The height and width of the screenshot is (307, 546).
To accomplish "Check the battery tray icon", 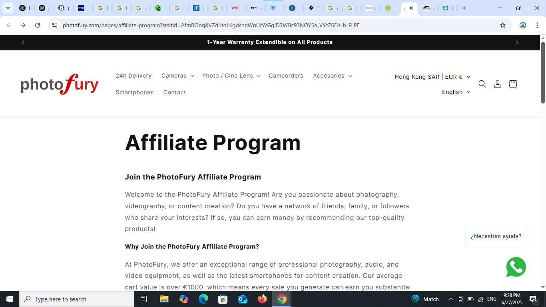I will click(470, 299).
